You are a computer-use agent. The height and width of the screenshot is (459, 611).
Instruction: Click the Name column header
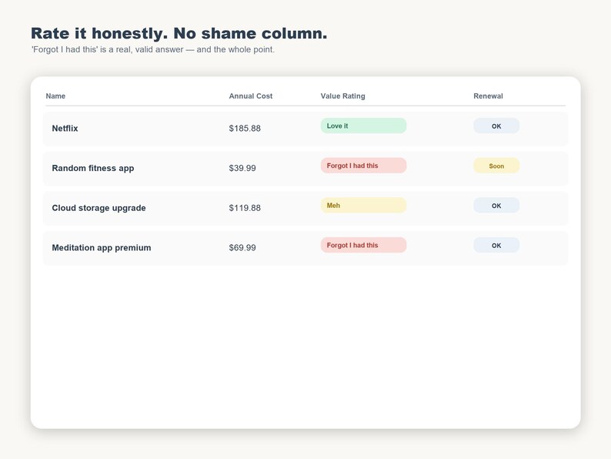point(55,96)
